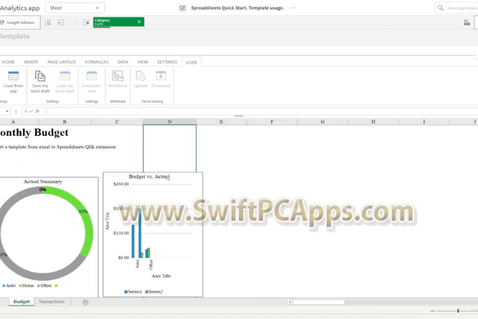The height and width of the screenshot is (319, 478).
Task: Open Insight Advisor button
Action: pyautogui.click(x=19, y=23)
